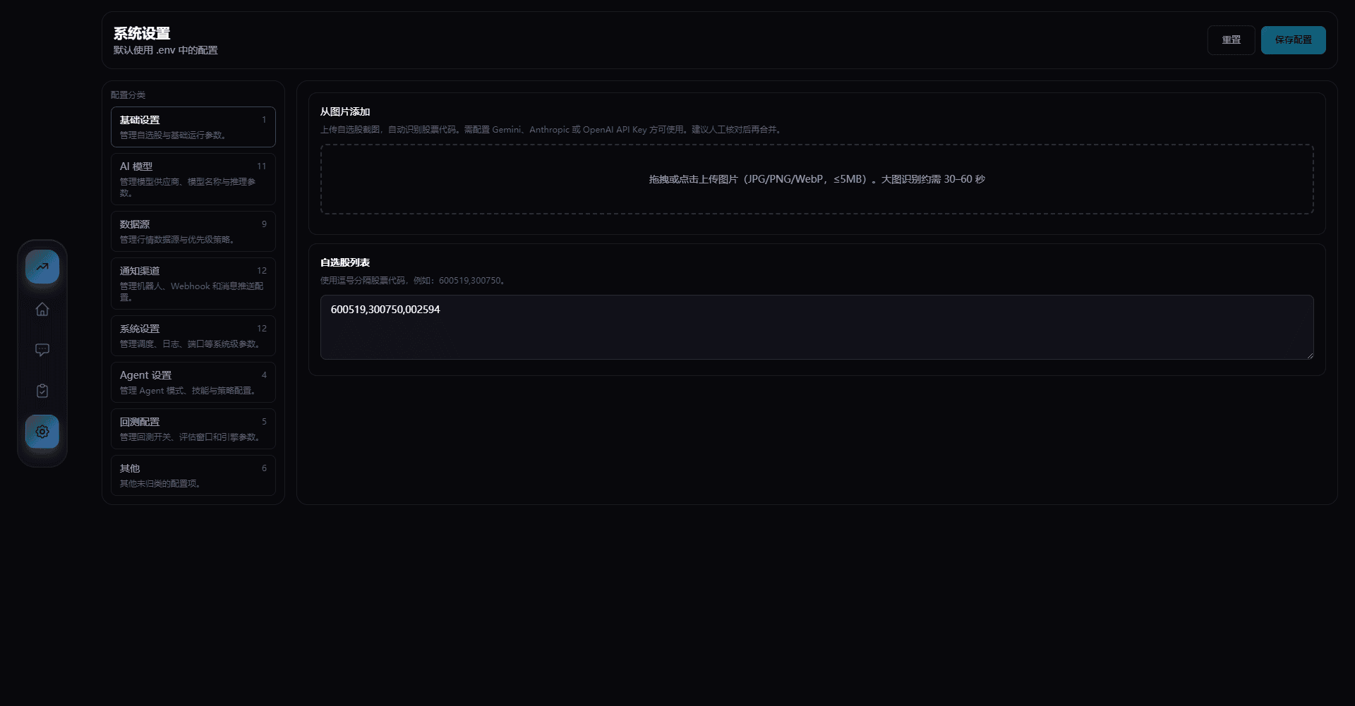This screenshot has width=1355, height=706.
Task: Click the image upload drop zone
Action: tap(817, 179)
